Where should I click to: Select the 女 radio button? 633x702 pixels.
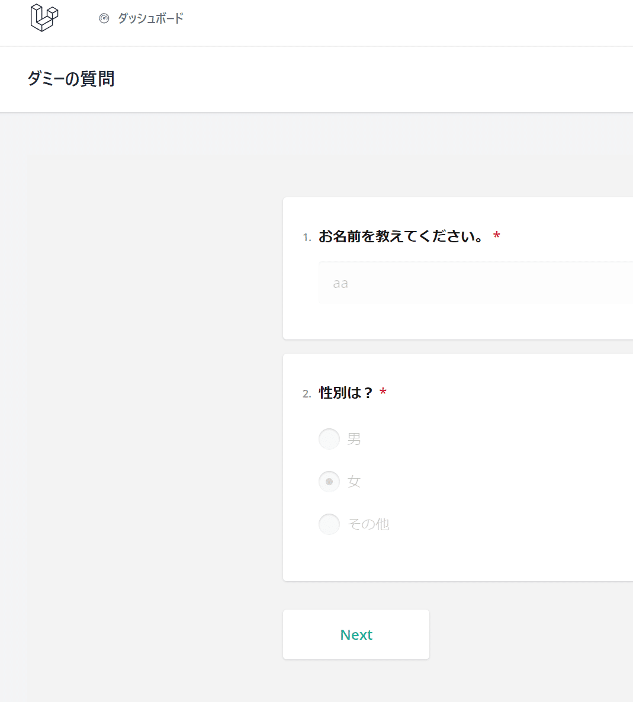[329, 482]
